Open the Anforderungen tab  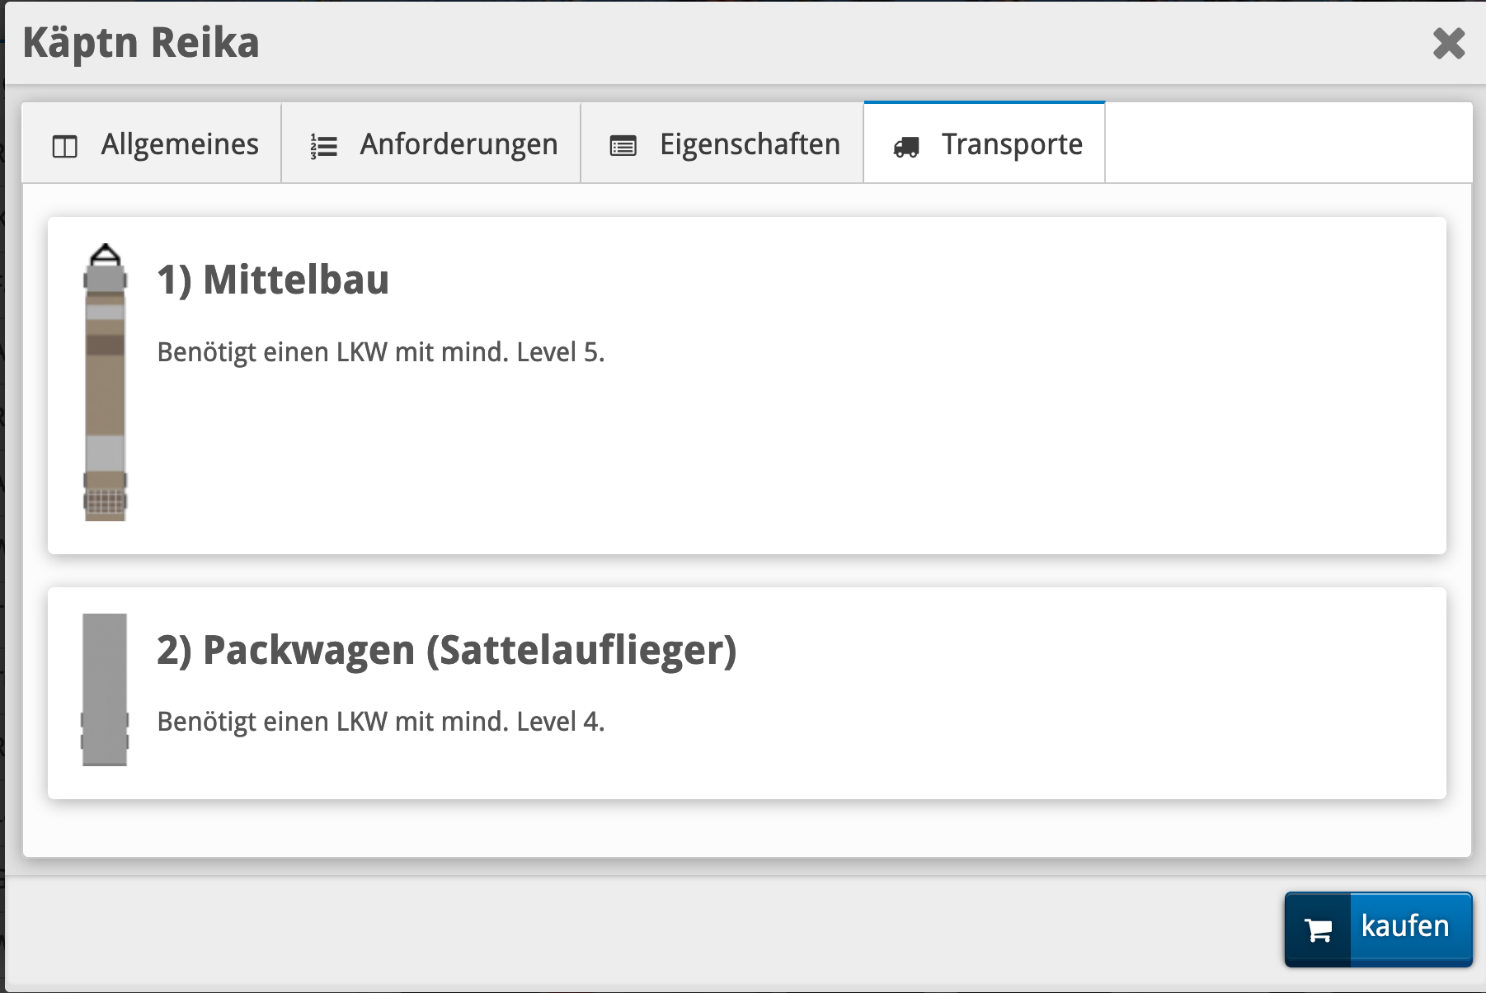tap(458, 144)
